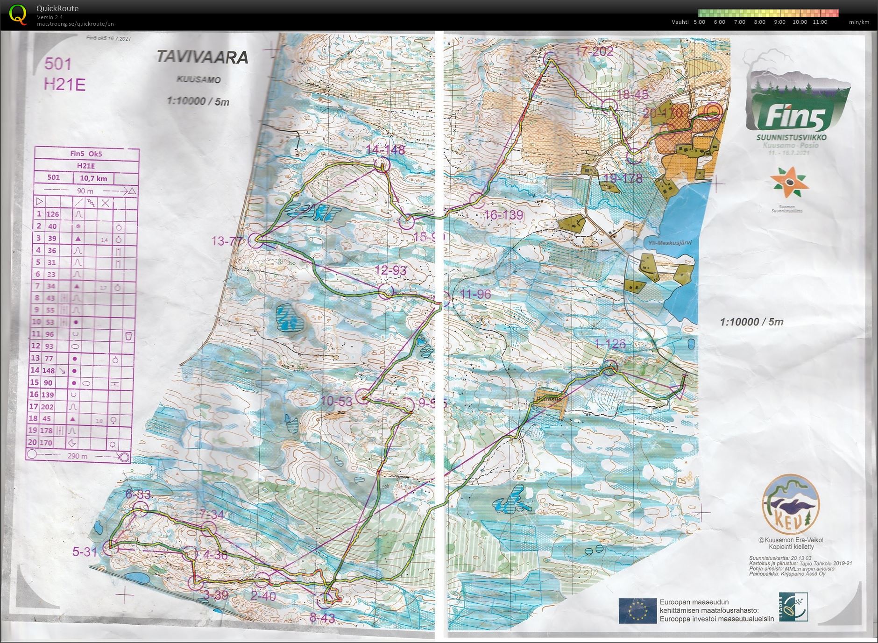Open the matstroeng.se/quickroute/en link

[x=75, y=24]
